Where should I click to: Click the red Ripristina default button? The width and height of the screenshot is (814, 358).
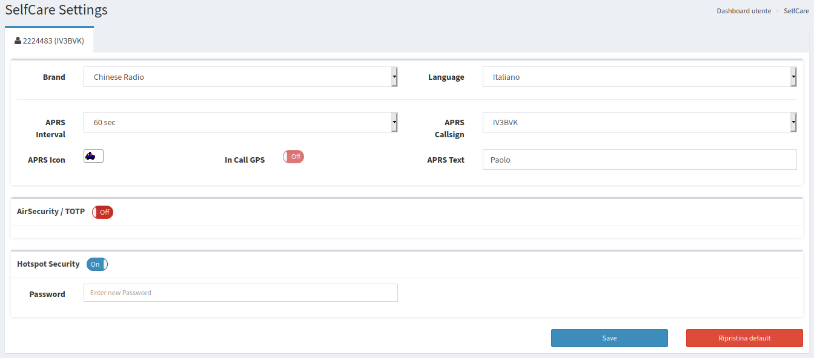click(744, 338)
